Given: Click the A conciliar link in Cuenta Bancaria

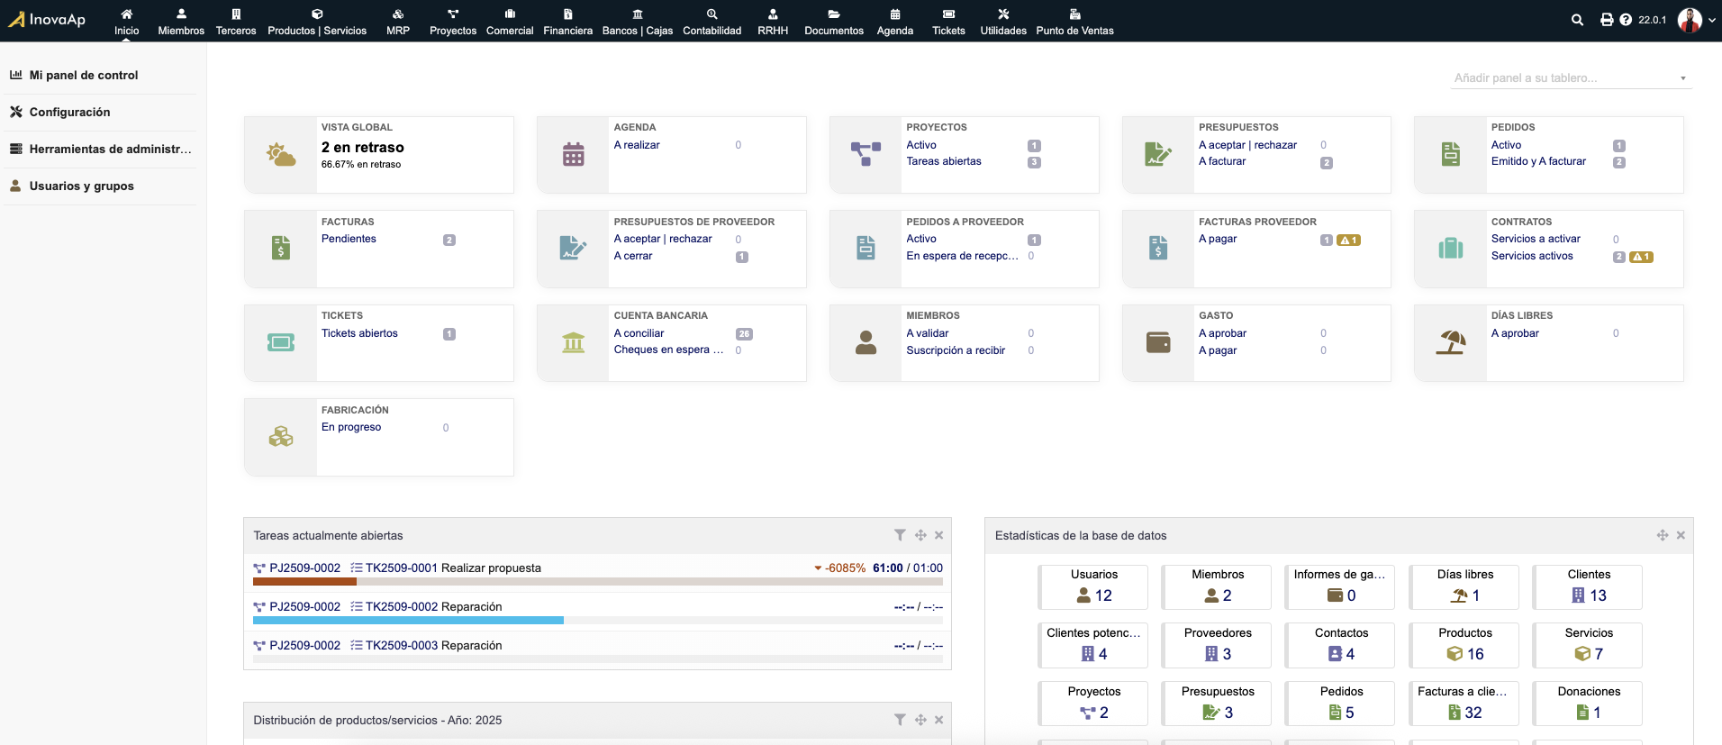Looking at the screenshot, I should click(x=639, y=333).
